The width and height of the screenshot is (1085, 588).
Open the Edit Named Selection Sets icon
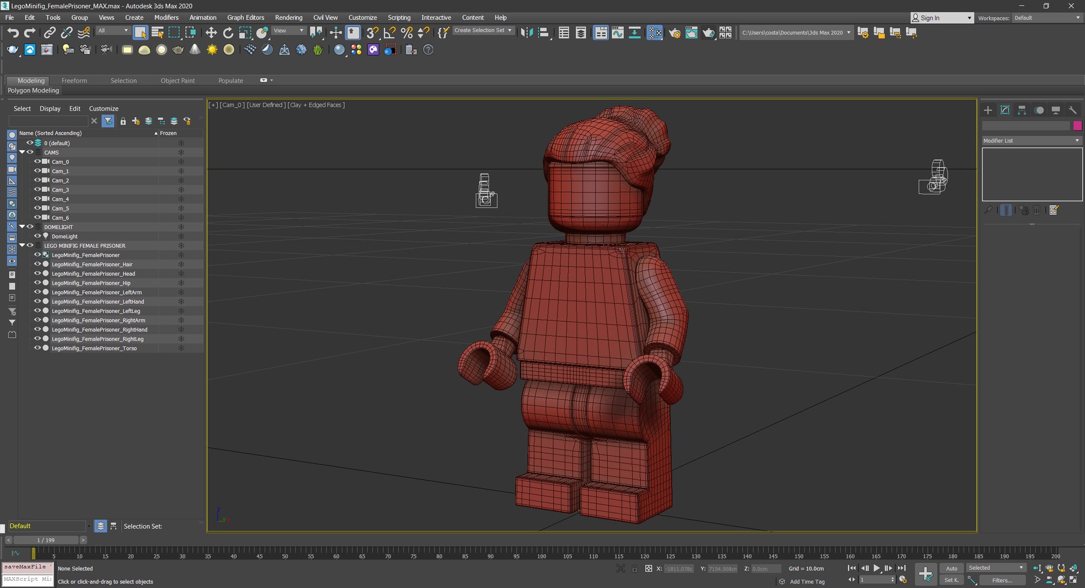(444, 33)
